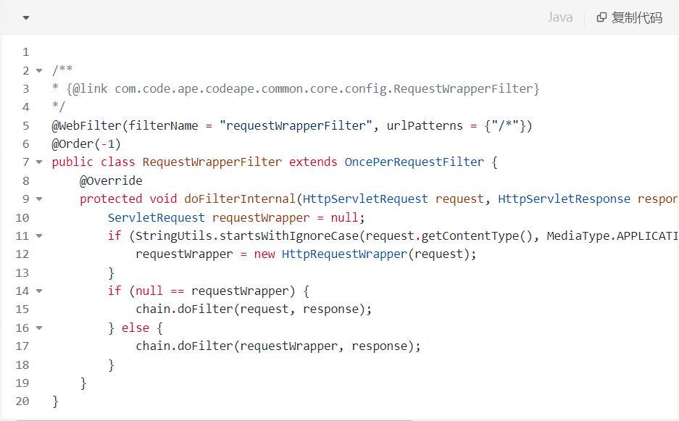Click the @WebFilter annotation on line 5
This screenshot has height=421, width=679.
click(x=86, y=125)
